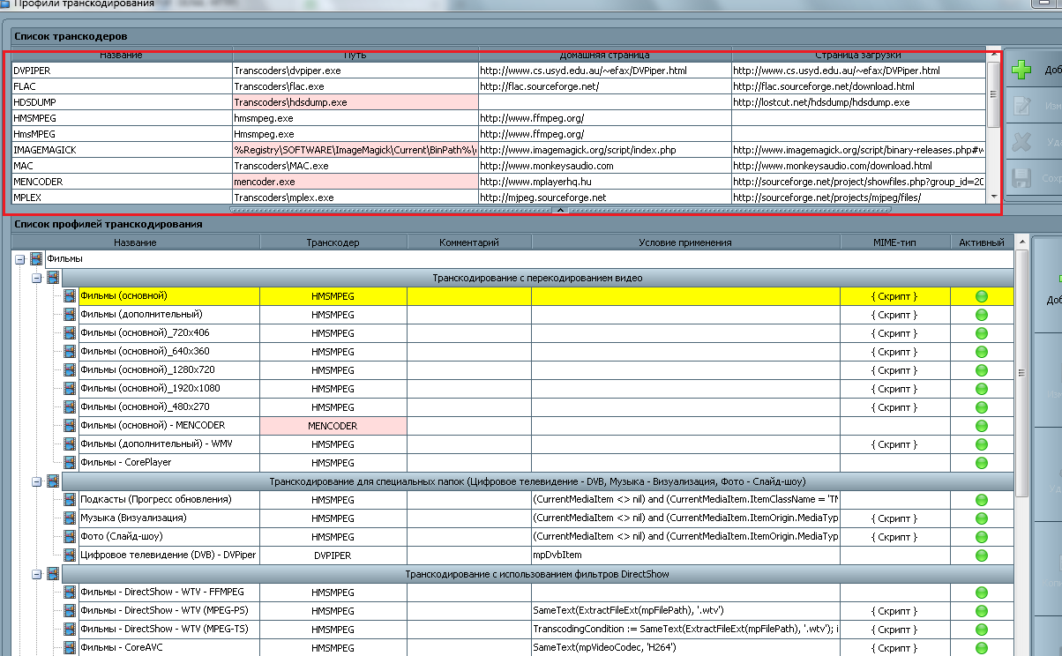The height and width of the screenshot is (656, 1062).
Task: Click the pink MENCODER transcoder cell in profiles
Action: click(333, 426)
